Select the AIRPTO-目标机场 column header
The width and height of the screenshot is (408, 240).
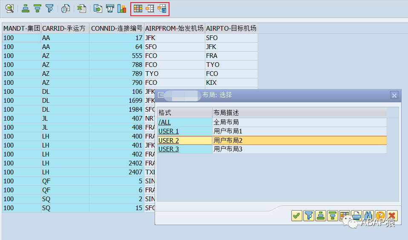231,29
